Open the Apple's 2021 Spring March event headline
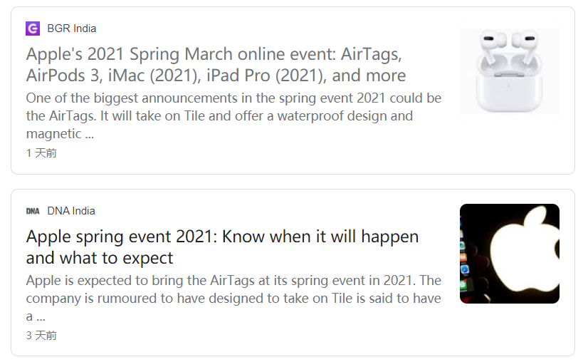Viewport: 588px width, 362px height. [x=216, y=65]
